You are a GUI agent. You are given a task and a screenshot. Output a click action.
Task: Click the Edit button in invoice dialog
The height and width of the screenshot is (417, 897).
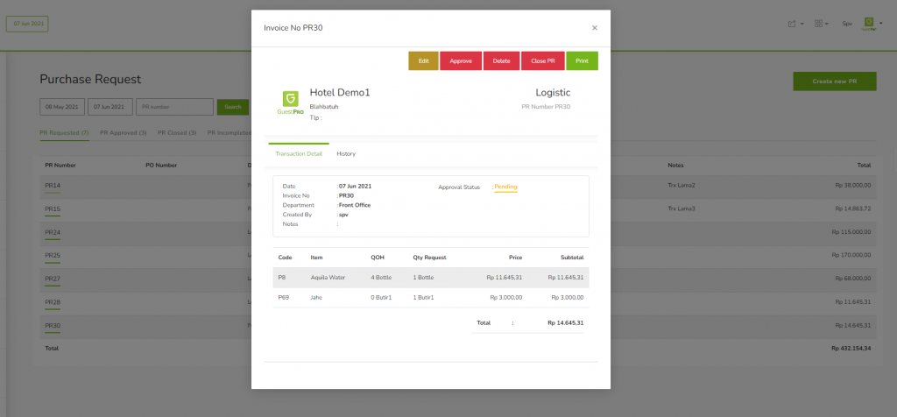pyautogui.click(x=423, y=60)
